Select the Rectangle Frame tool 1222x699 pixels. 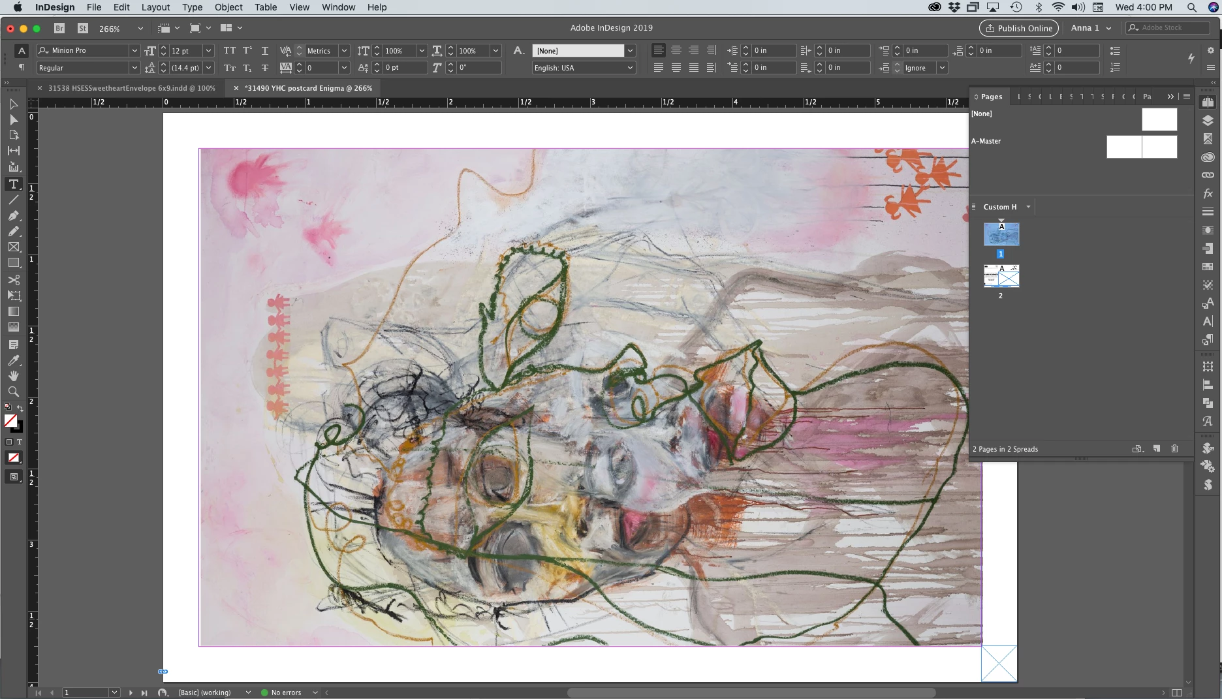[13, 247]
